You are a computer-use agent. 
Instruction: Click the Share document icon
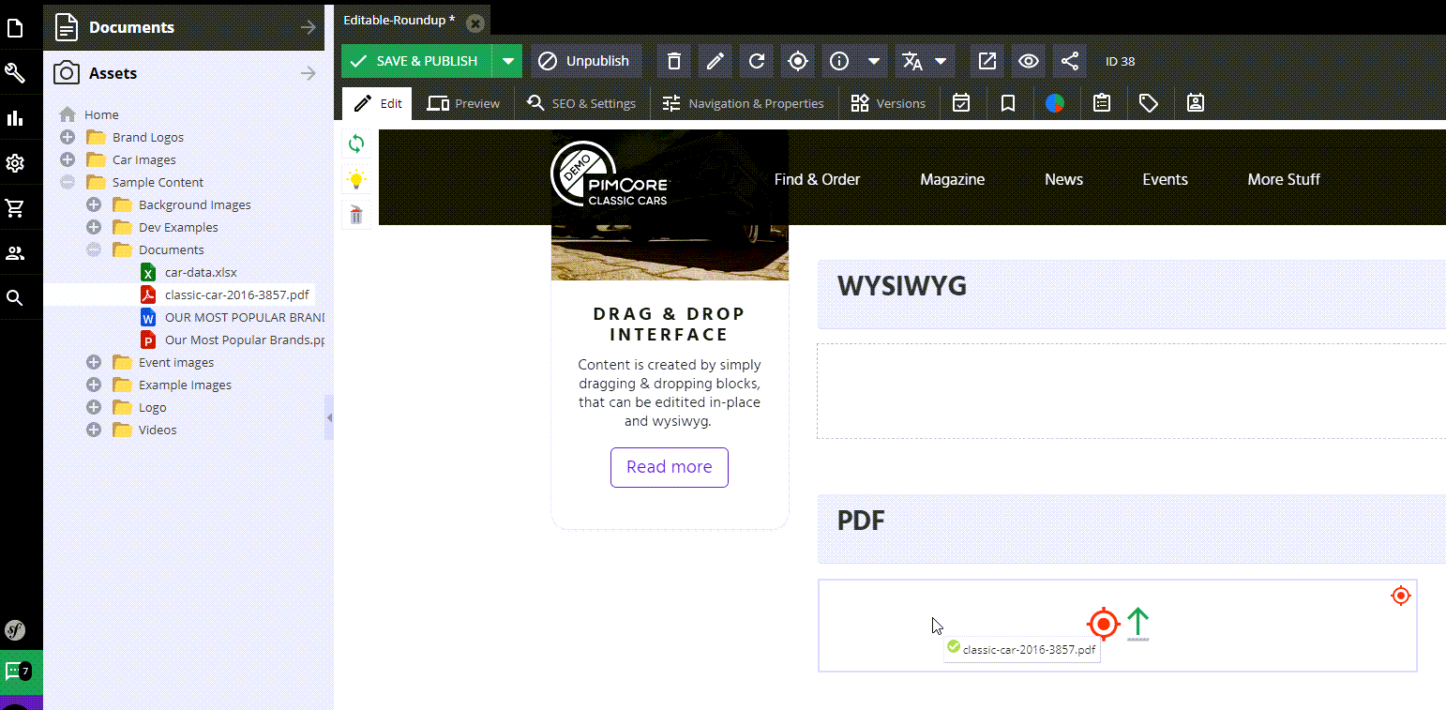(x=1070, y=61)
